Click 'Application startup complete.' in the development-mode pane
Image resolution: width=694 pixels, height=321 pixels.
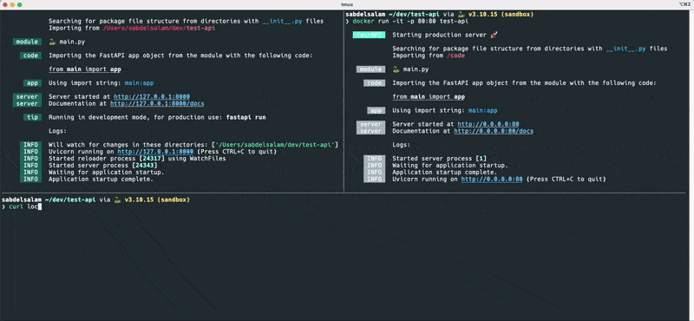(x=101, y=180)
